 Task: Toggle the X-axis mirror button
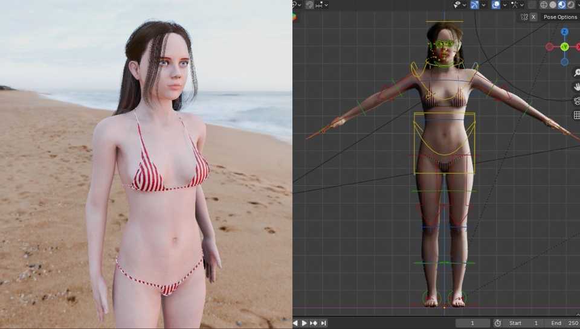pos(533,17)
